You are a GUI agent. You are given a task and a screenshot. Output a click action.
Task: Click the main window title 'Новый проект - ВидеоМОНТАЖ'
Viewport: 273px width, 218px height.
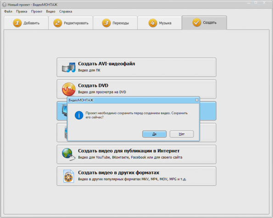pos(33,5)
